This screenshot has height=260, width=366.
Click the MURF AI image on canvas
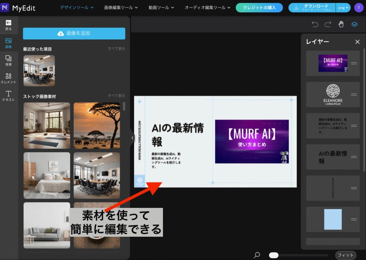252,141
